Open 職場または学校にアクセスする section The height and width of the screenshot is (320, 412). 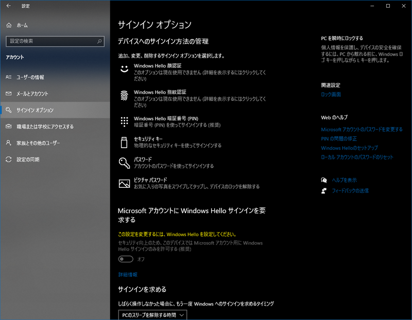click(x=45, y=127)
